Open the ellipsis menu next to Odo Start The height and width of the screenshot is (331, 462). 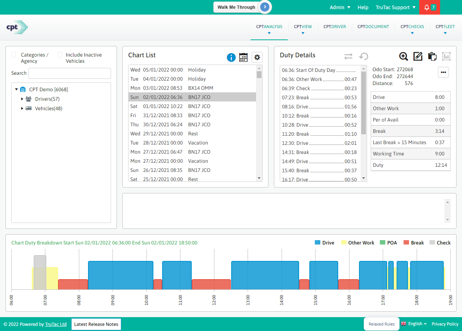pos(443,72)
